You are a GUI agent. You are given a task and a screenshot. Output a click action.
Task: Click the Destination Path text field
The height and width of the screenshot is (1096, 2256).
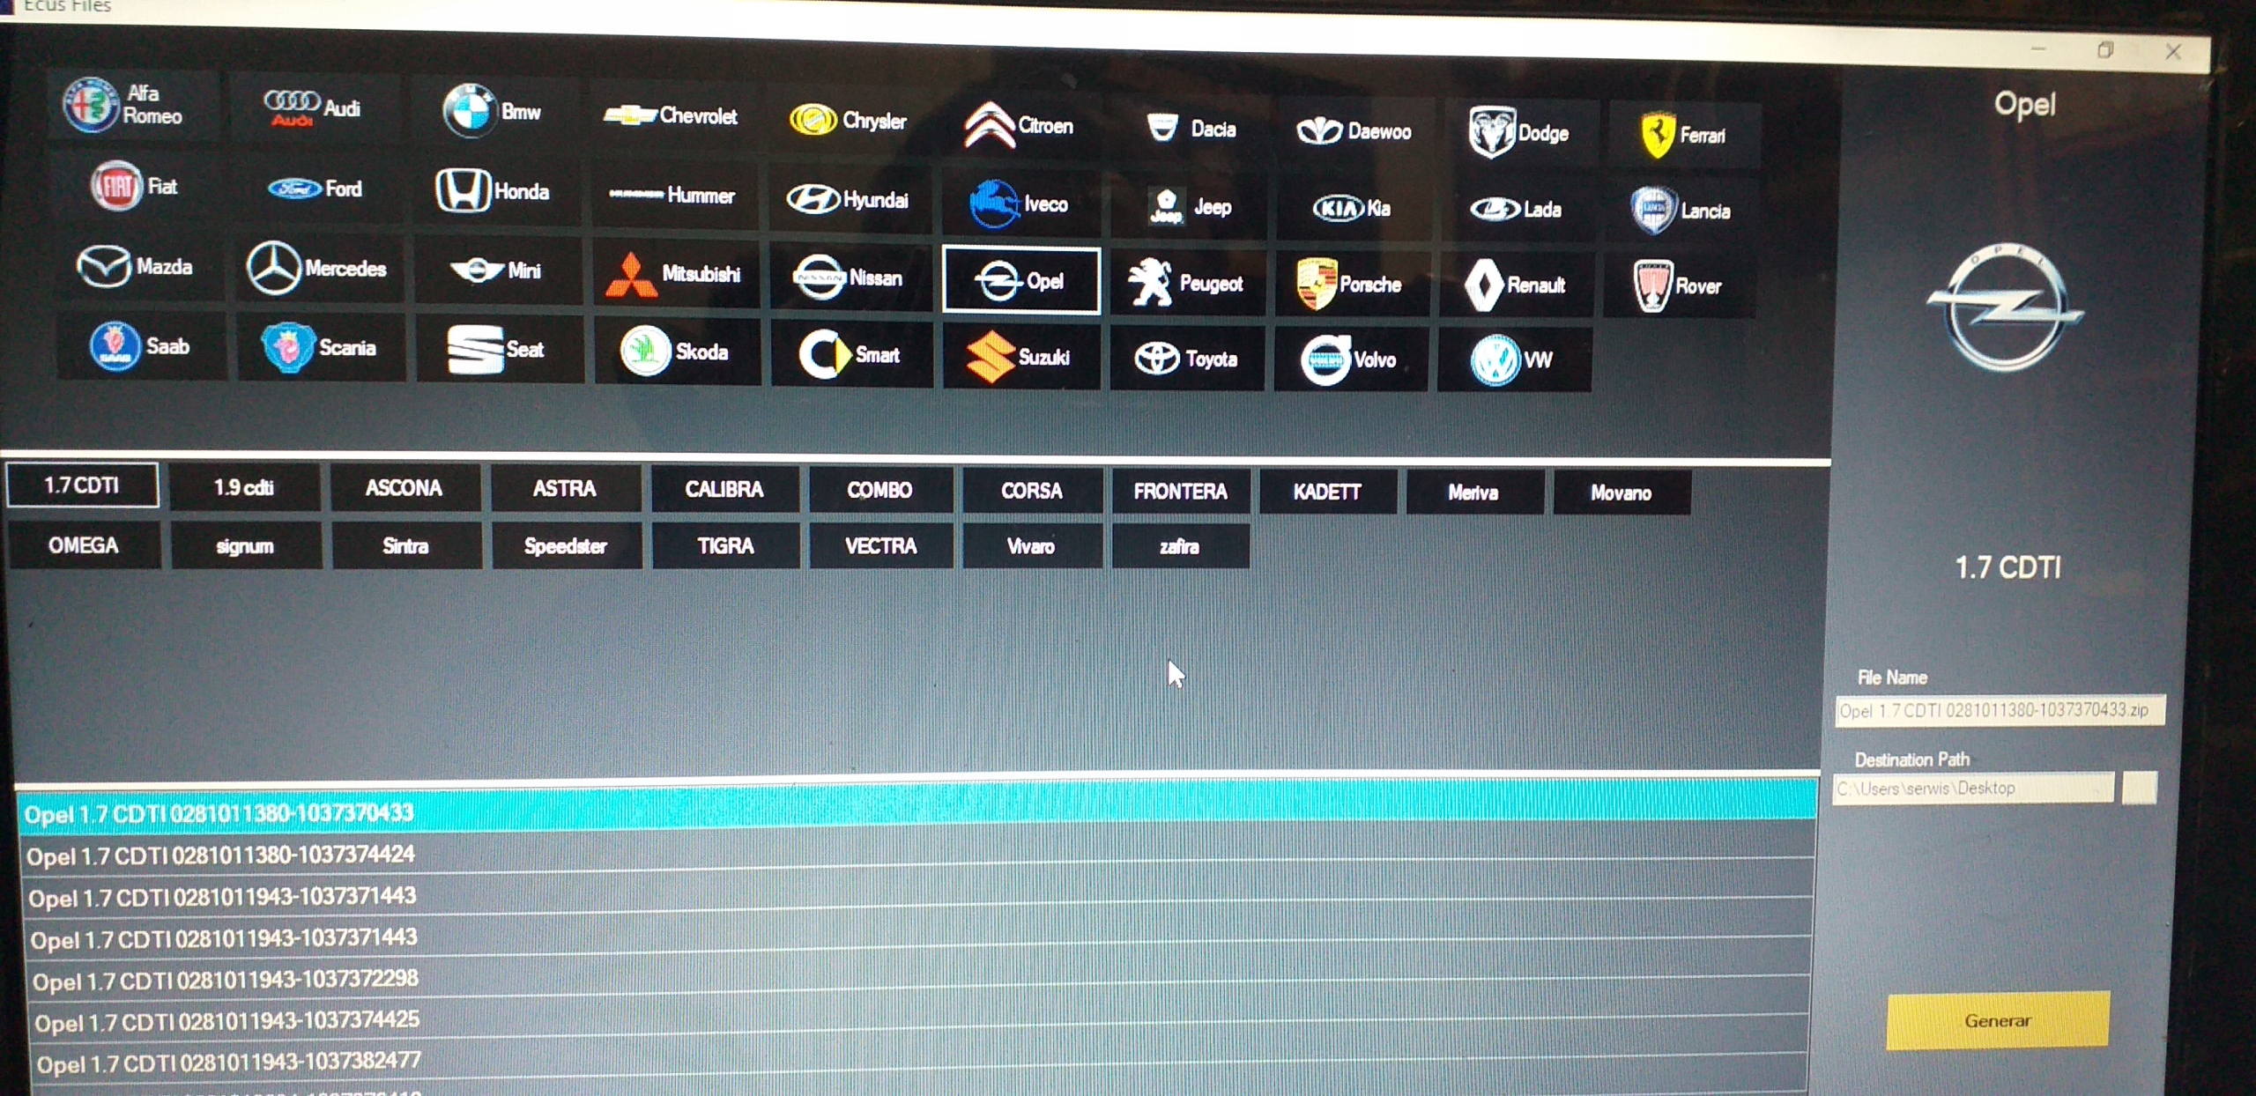click(x=1972, y=788)
